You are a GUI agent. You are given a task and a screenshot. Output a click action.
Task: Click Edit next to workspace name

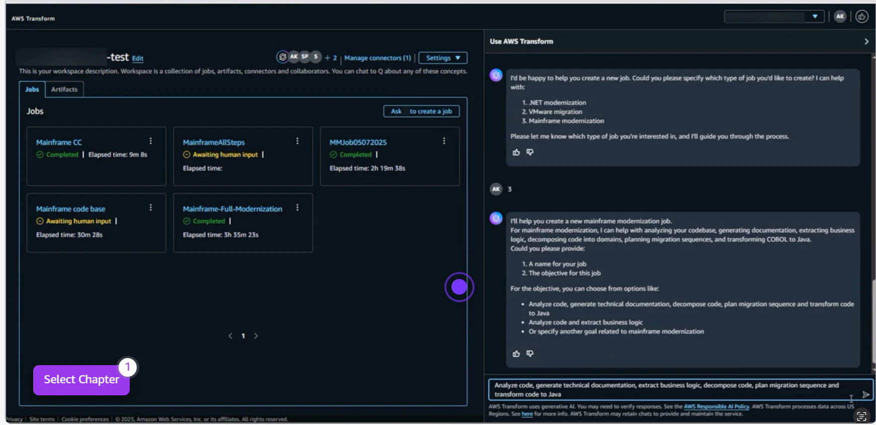[x=138, y=58]
